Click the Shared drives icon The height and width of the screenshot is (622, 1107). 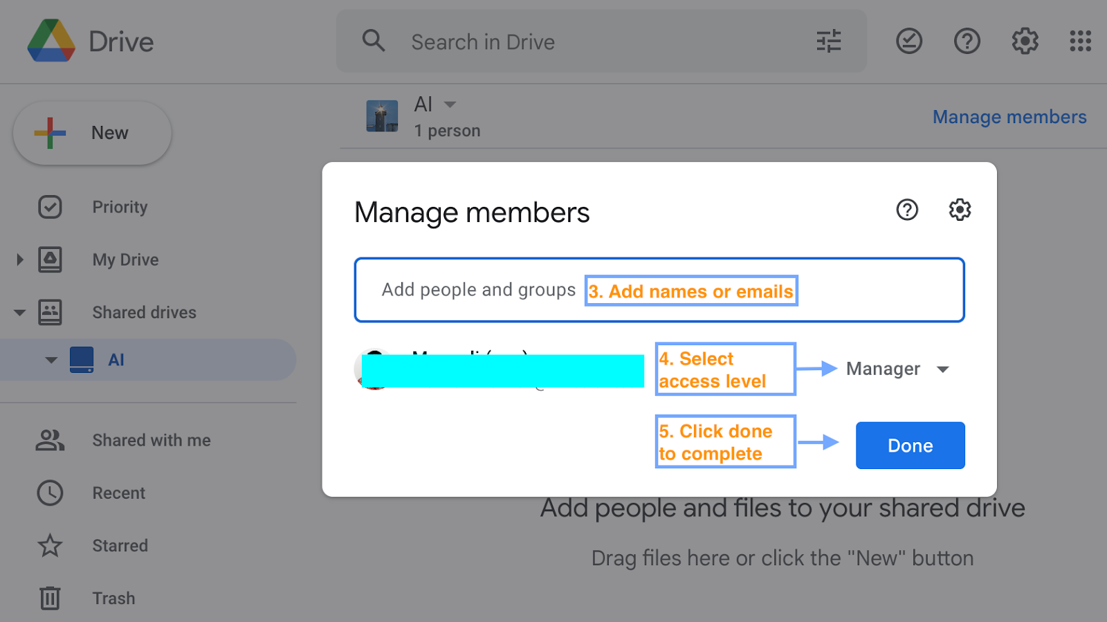[x=50, y=312]
